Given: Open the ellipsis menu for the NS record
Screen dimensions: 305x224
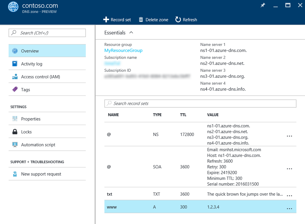Looking at the screenshot, I should 289,136.
